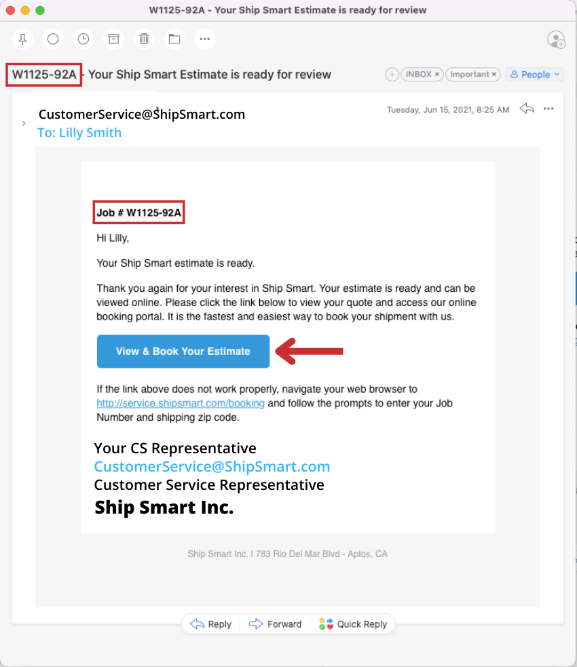Open the People category dropdown
Viewport: 577px width, 667px height.
534,75
